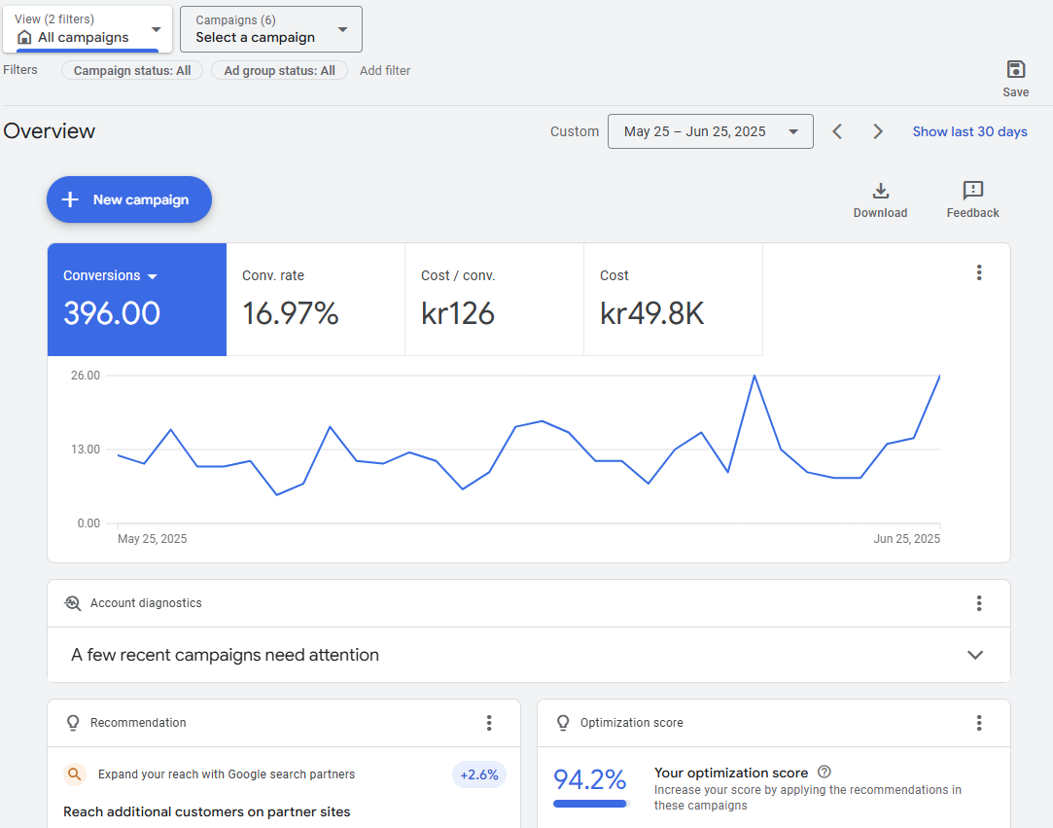1053x828 pixels.
Task: Open the Feedback dialog icon
Action: (972, 190)
